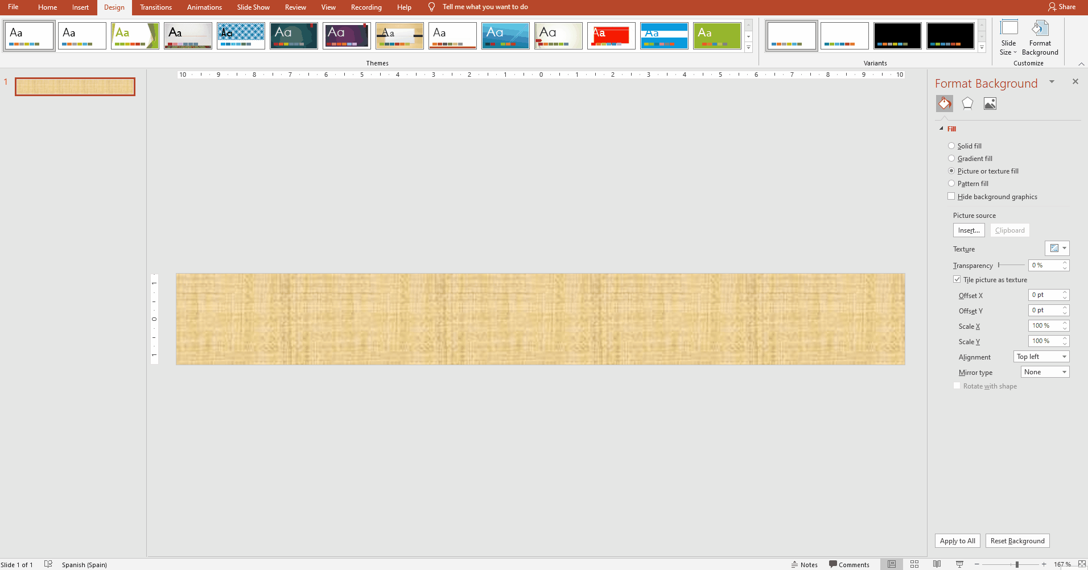Open the Picture tab icon in Format Background
This screenshot has width=1088, height=570.
(990, 104)
